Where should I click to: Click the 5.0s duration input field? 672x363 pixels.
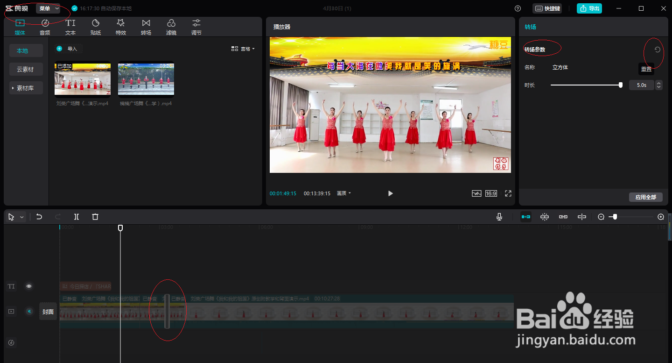(642, 85)
